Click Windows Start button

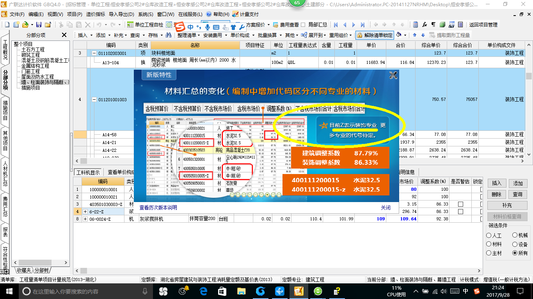pos(9,291)
